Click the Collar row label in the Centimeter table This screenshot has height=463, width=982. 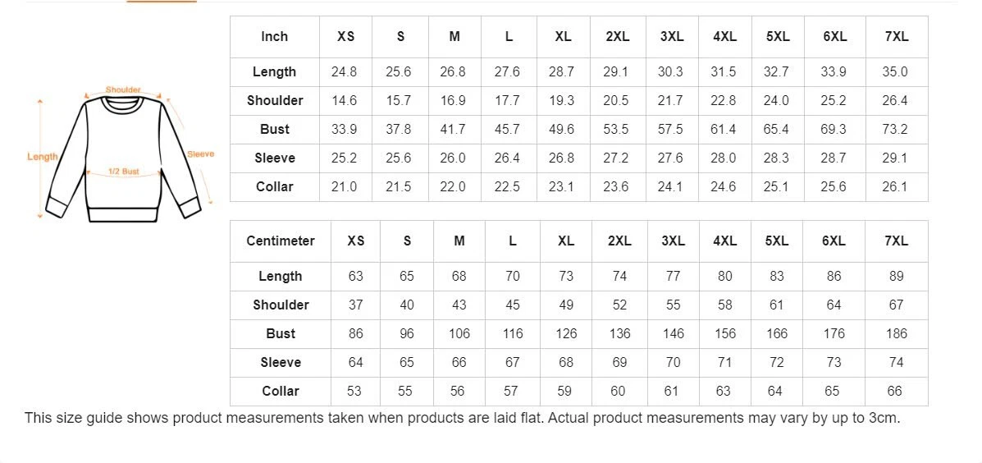pyautogui.click(x=281, y=391)
